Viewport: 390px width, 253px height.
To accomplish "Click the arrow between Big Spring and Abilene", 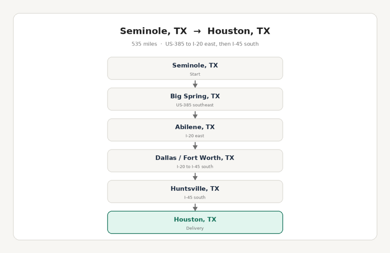I will tap(195, 115).
